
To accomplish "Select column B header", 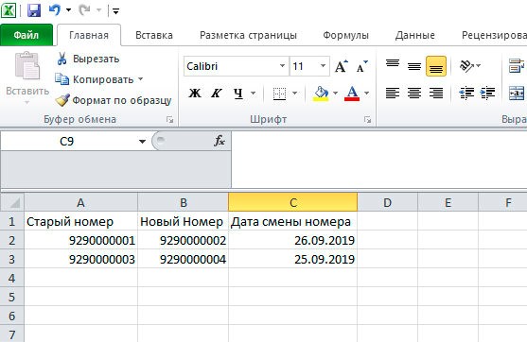I will [184, 203].
